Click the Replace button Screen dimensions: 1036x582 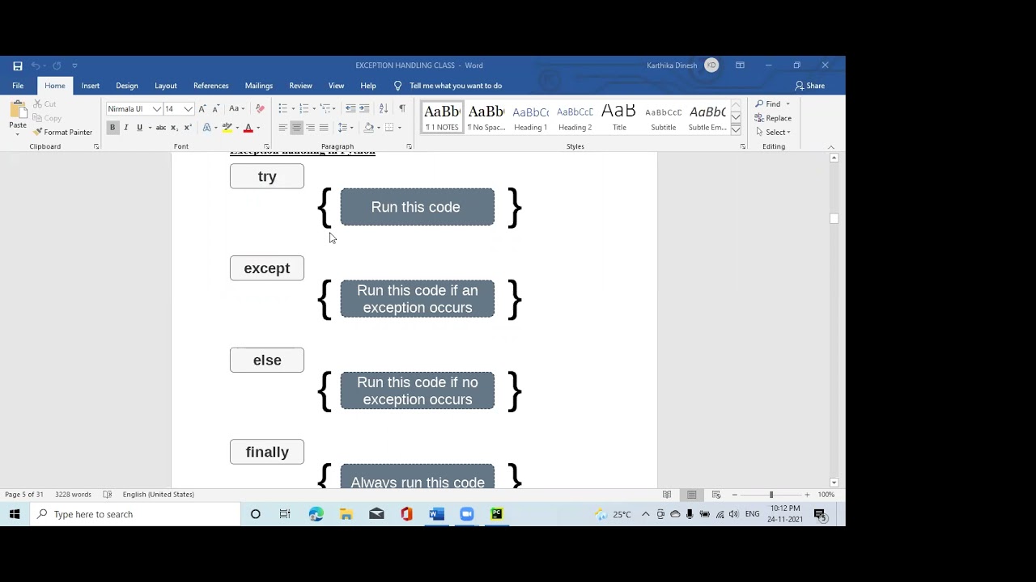774,118
